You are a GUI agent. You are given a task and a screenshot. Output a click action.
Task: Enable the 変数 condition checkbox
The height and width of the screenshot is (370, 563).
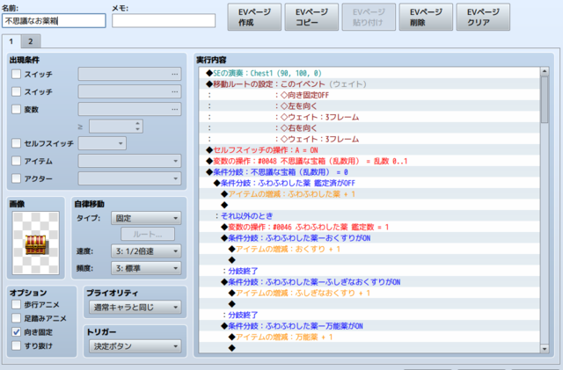tap(16, 109)
